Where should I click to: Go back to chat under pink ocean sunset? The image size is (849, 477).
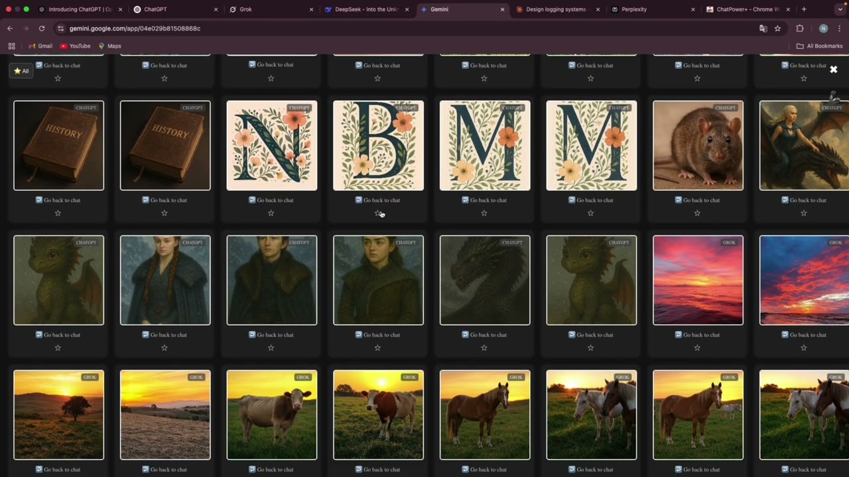click(x=697, y=335)
